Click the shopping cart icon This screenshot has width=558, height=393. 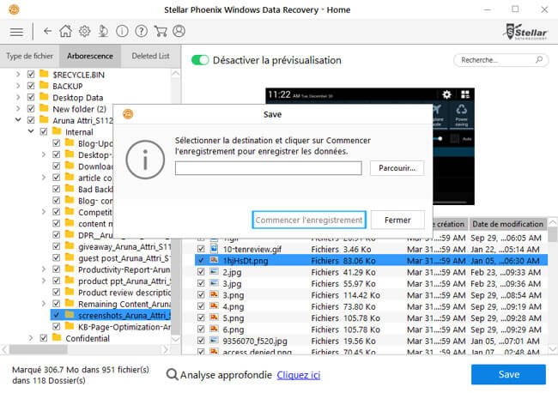click(160, 31)
